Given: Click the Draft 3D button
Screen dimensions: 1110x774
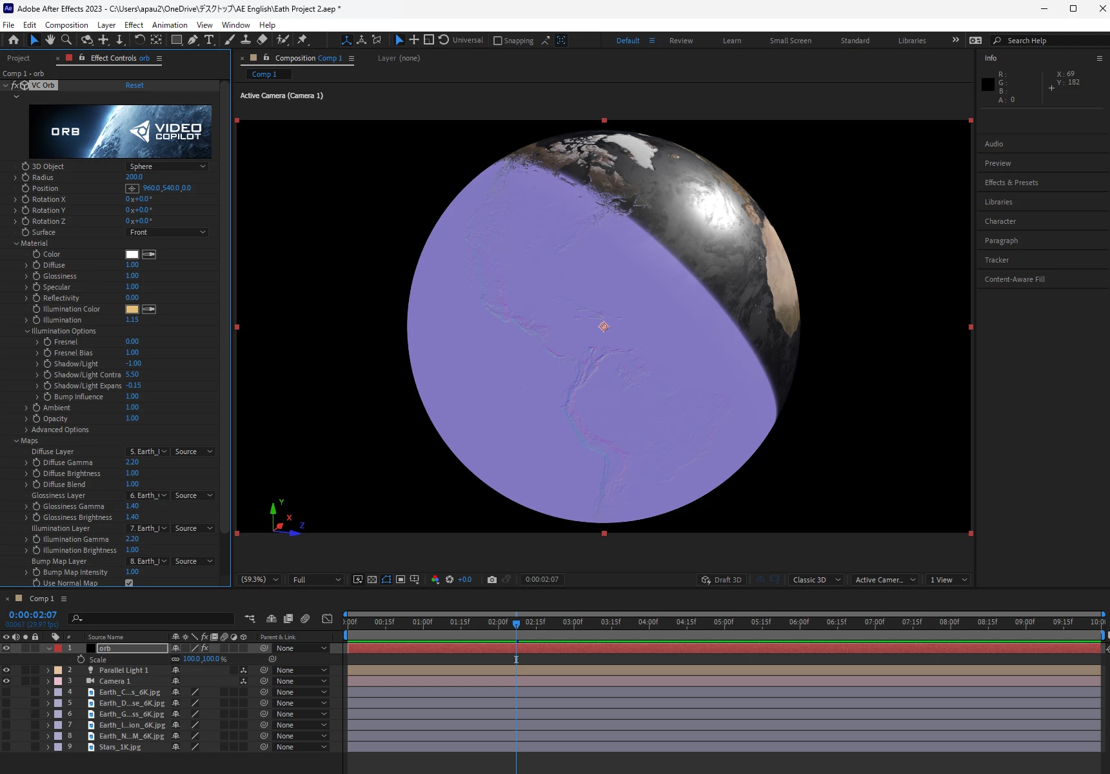Looking at the screenshot, I should [x=722, y=579].
